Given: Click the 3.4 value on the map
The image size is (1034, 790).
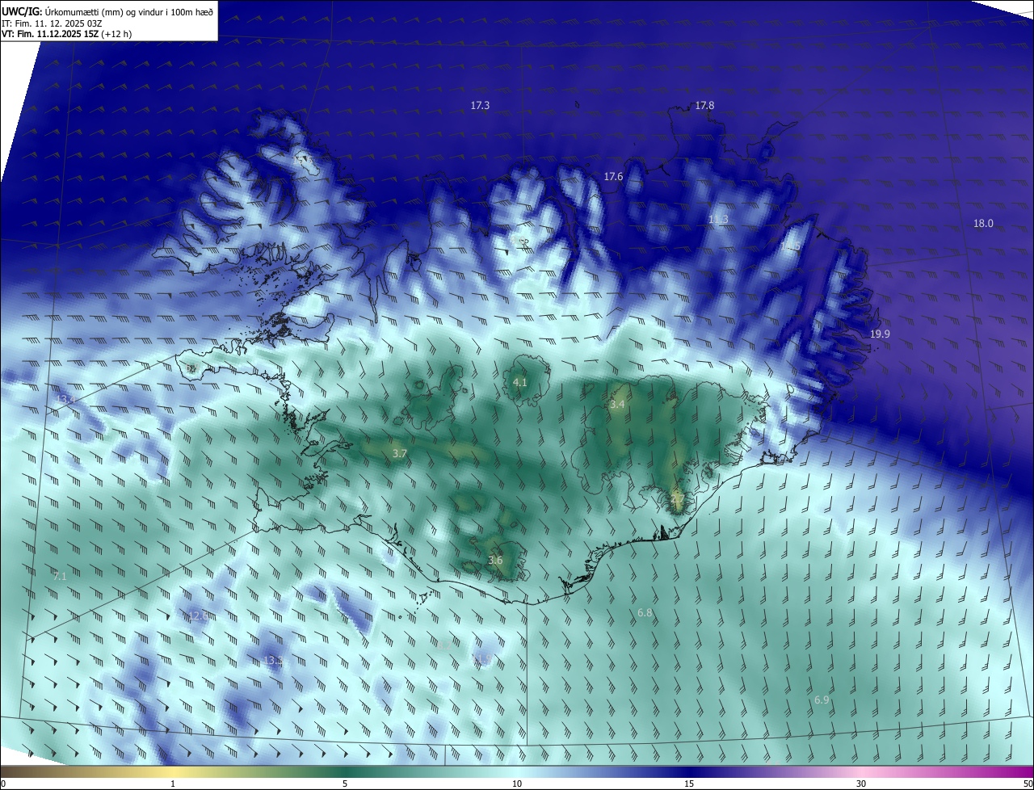Looking at the screenshot, I should tap(617, 404).
